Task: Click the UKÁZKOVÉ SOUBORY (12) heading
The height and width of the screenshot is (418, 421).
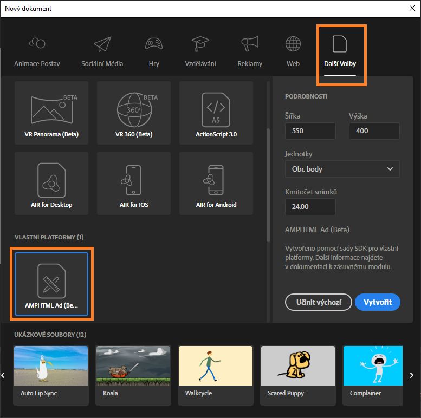Action: (50, 335)
